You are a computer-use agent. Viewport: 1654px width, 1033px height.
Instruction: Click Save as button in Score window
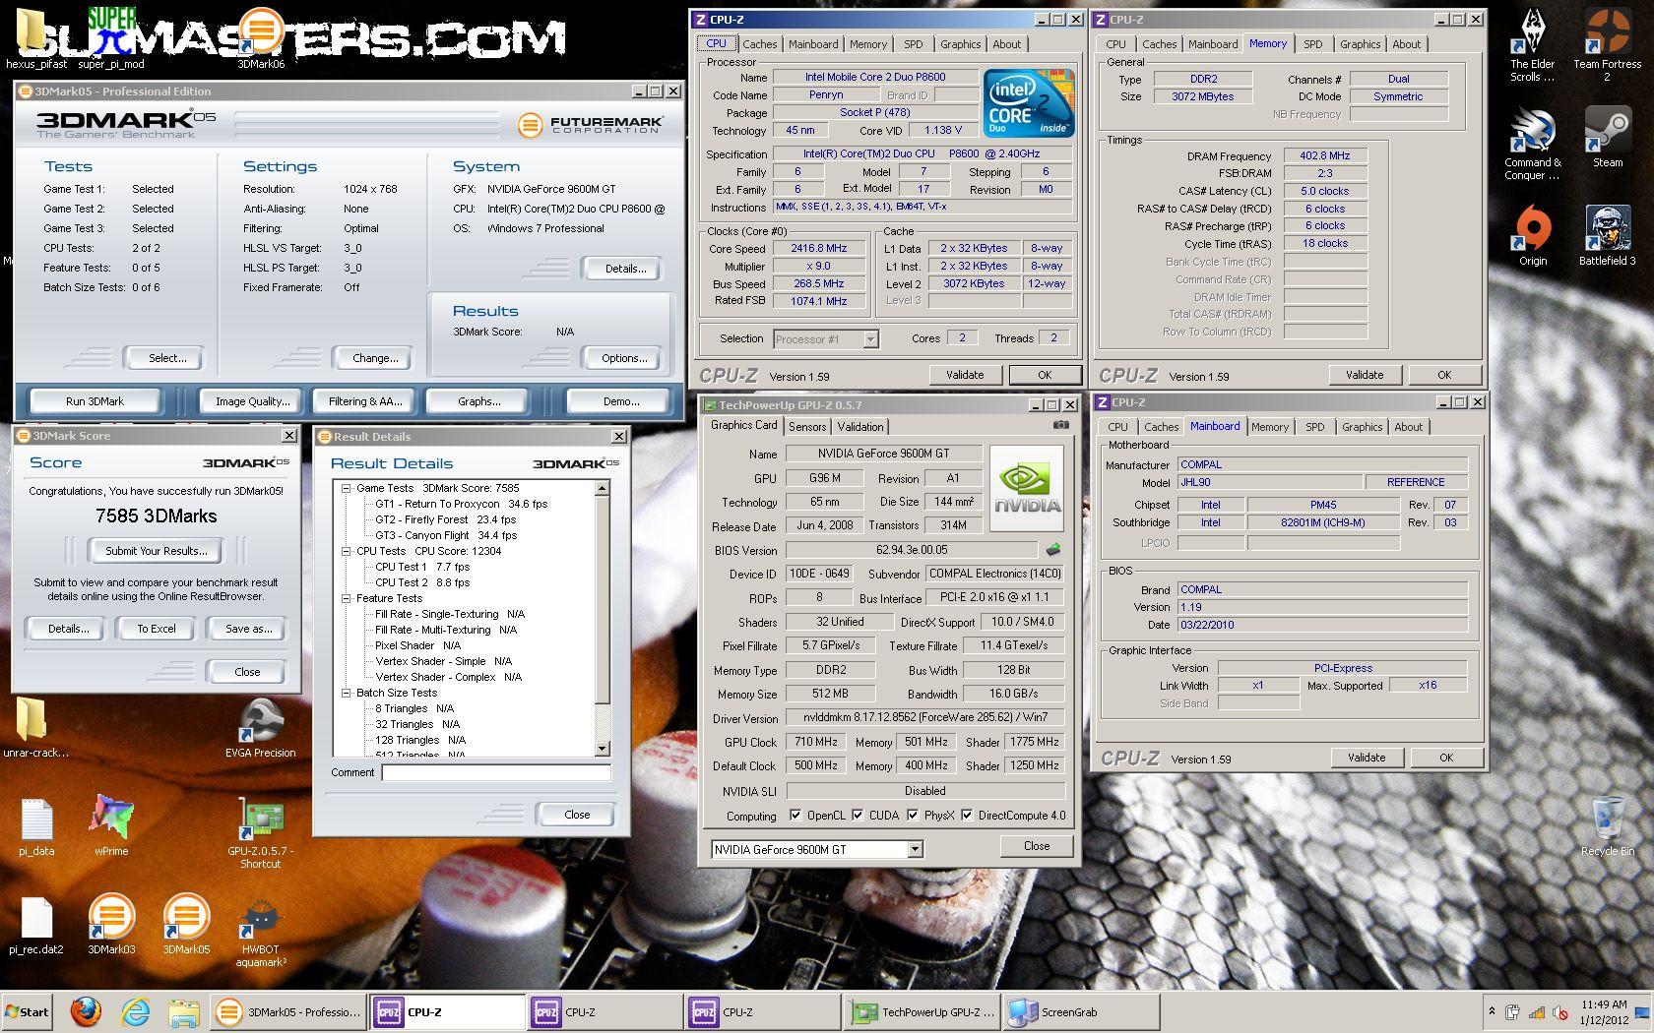point(248,629)
